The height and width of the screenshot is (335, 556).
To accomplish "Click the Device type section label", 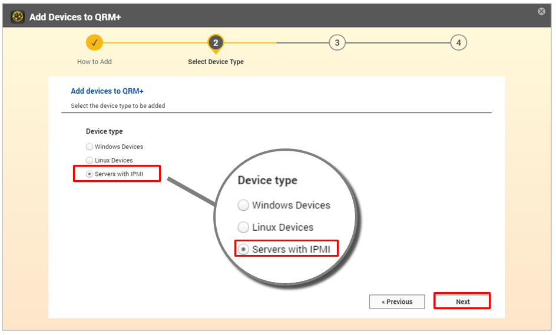I will pyautogui.click(x=104, y=131).
